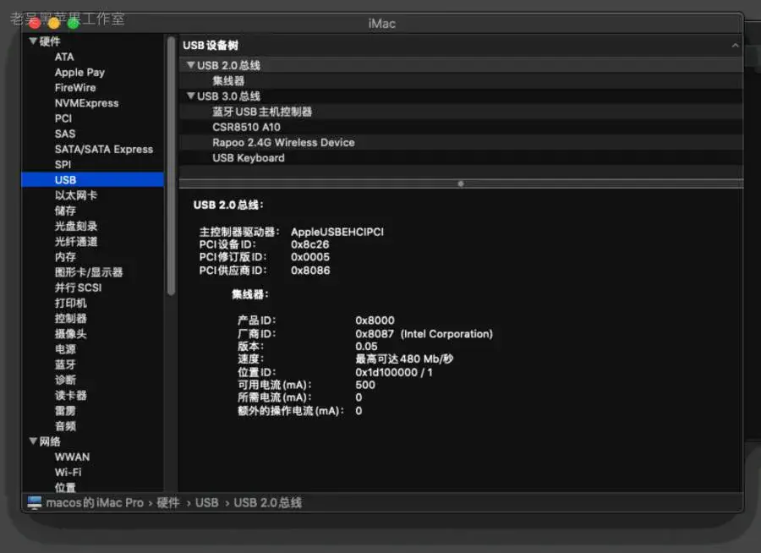Select 光纤通道 in the sidebar
The height and width of the screenshot is (553, 761).
[76, 241]
